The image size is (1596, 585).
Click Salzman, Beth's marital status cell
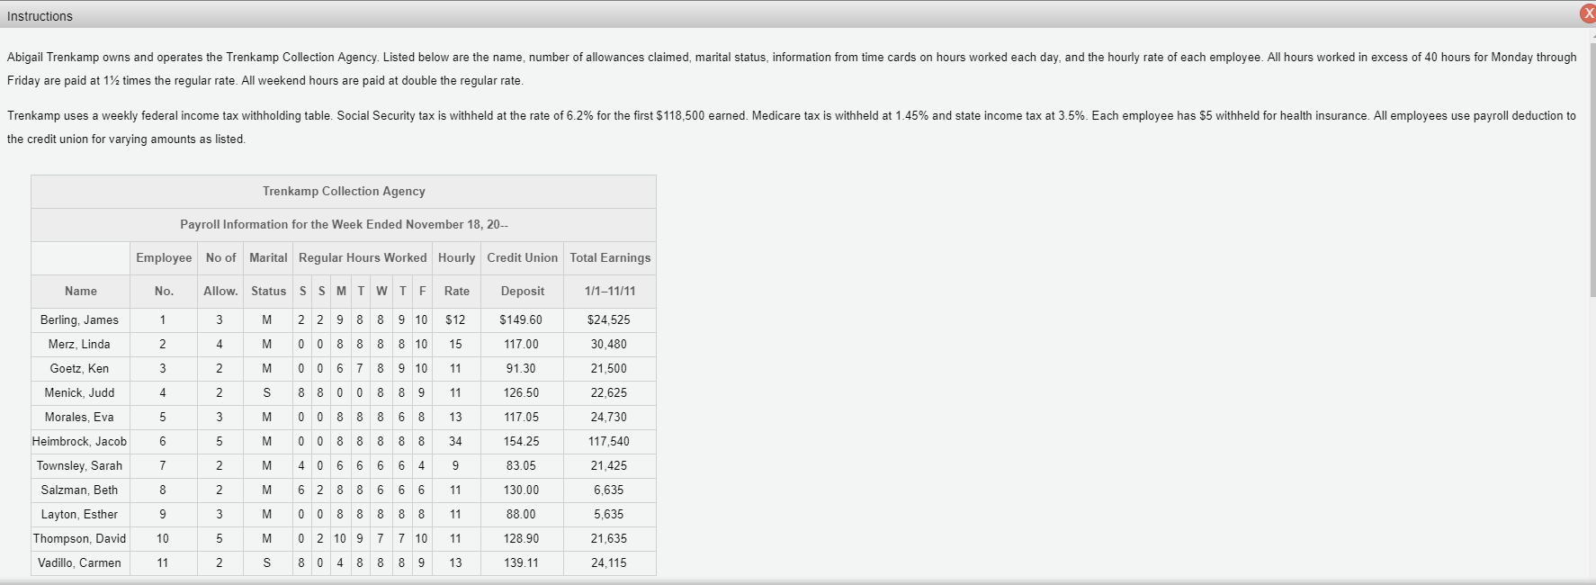pos(267,490)
